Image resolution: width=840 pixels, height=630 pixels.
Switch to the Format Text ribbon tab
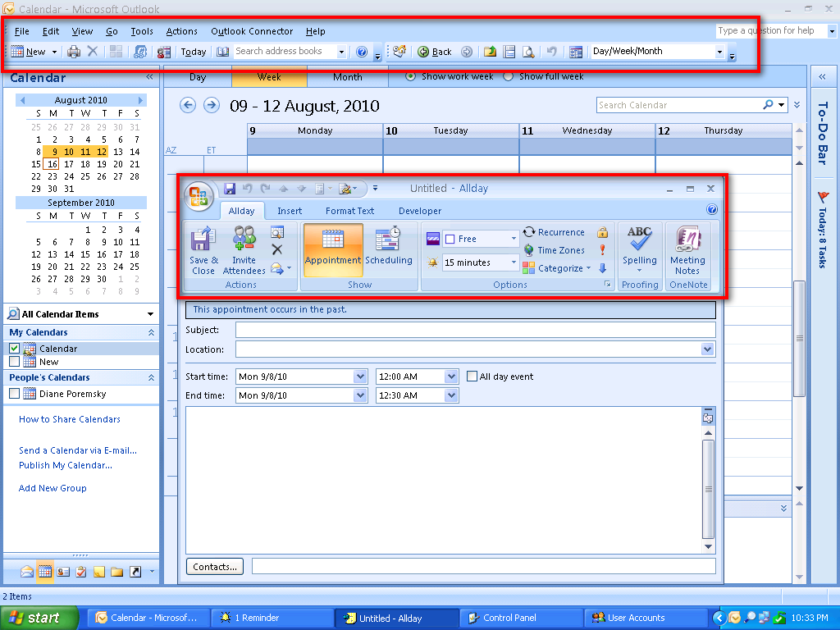349,211
